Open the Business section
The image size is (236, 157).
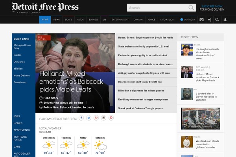(93, 20)
